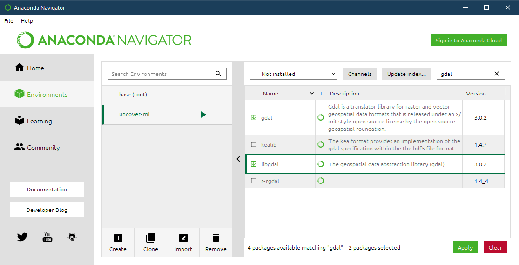Click the play arrow on uncover-ml

point(203,115)
